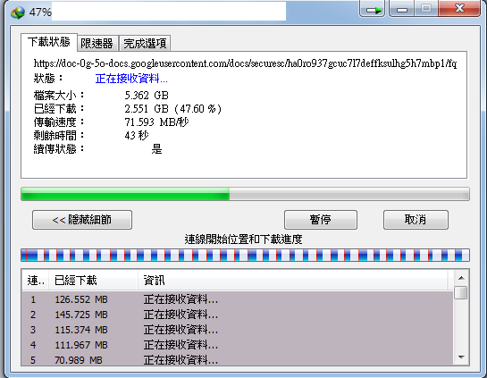
Task: Select connection row with 115.374 MB
Action: [238, 330]
